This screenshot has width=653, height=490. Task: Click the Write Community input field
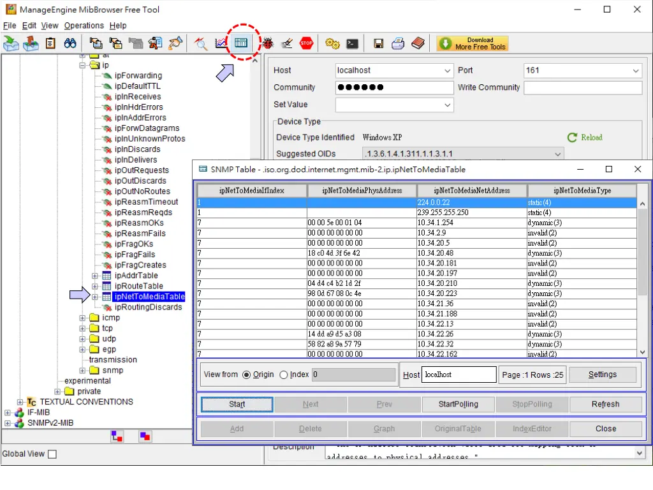(x=583, y=87)
